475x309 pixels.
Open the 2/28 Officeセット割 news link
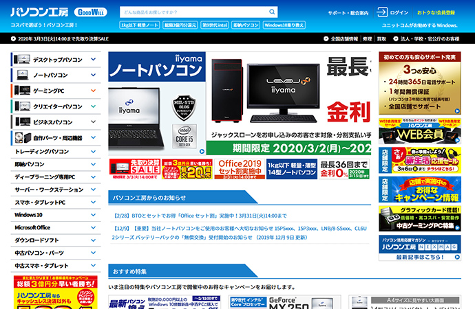coord(200,216)
